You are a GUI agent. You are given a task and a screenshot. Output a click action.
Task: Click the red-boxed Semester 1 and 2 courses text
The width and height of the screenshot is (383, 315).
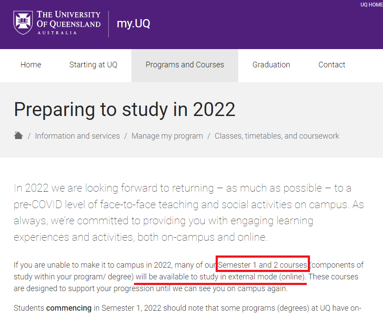pos(263,265)
